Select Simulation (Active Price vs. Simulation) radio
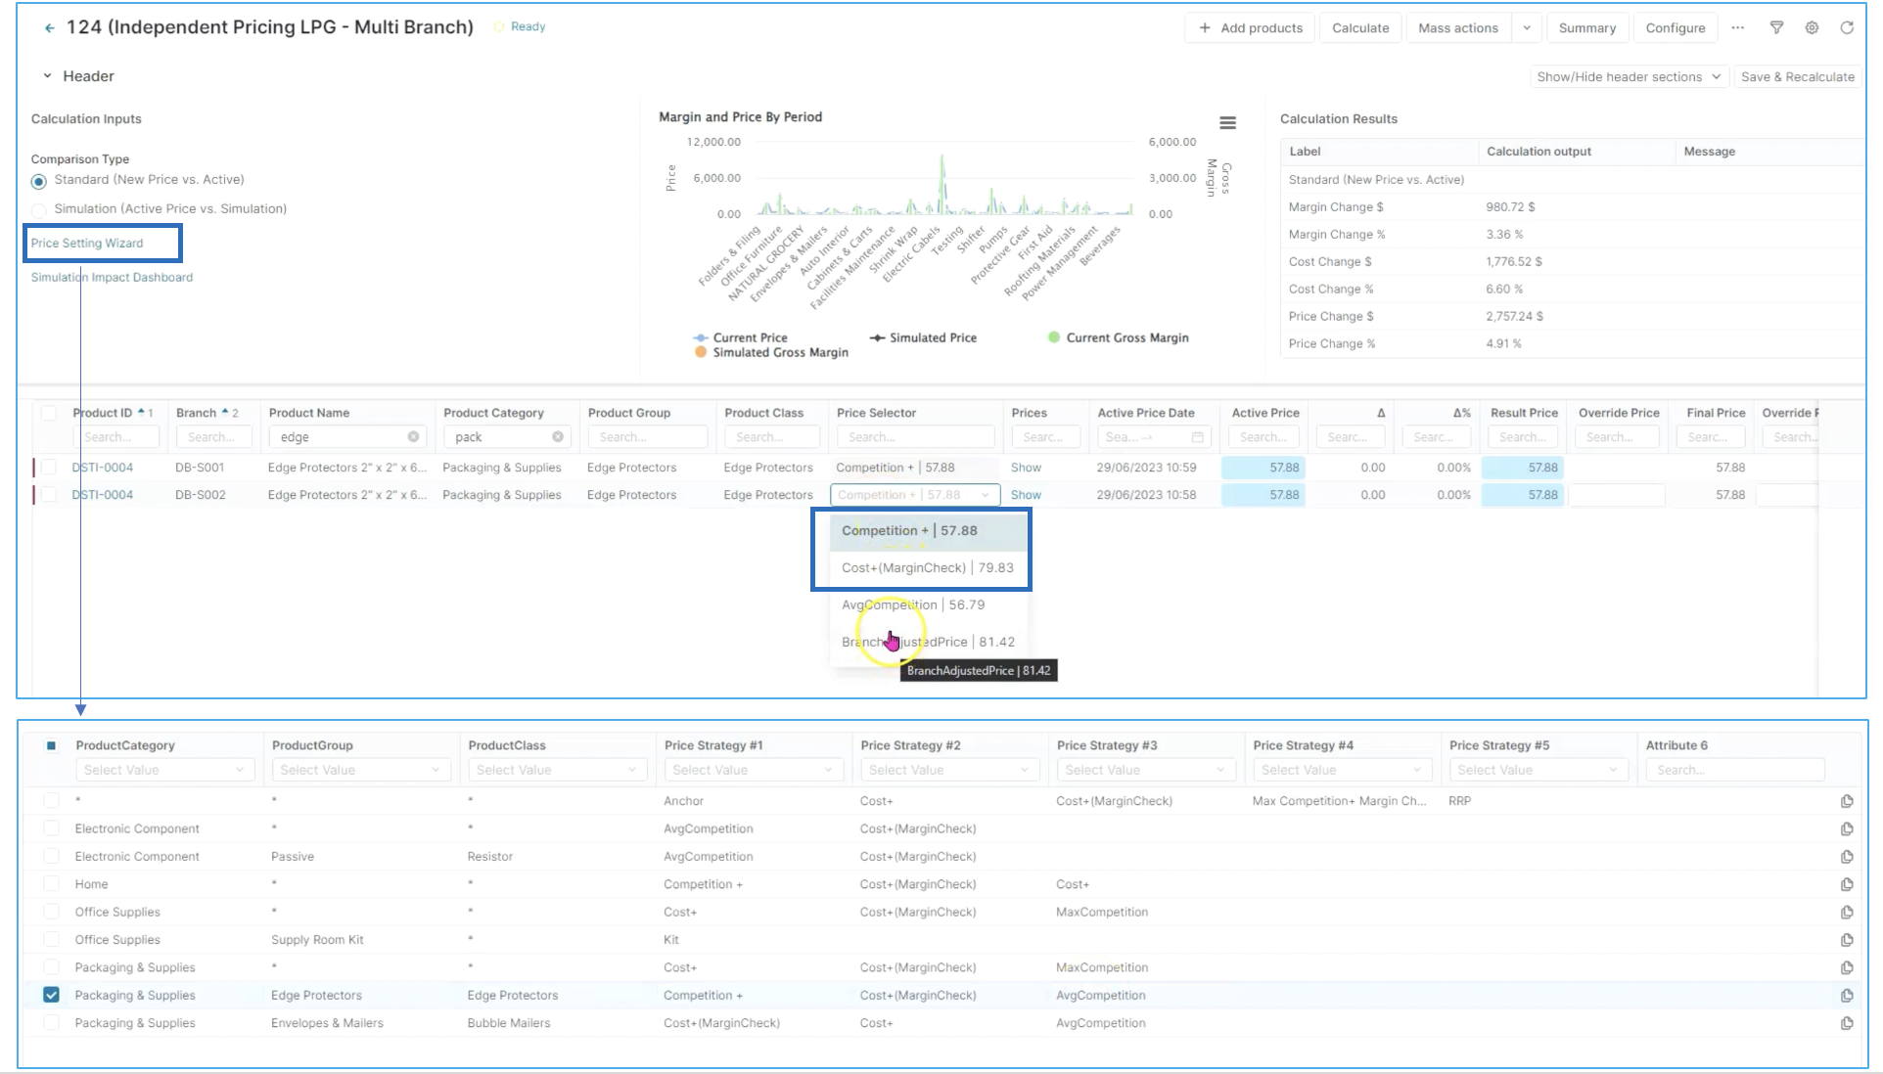 click(39, 210)
